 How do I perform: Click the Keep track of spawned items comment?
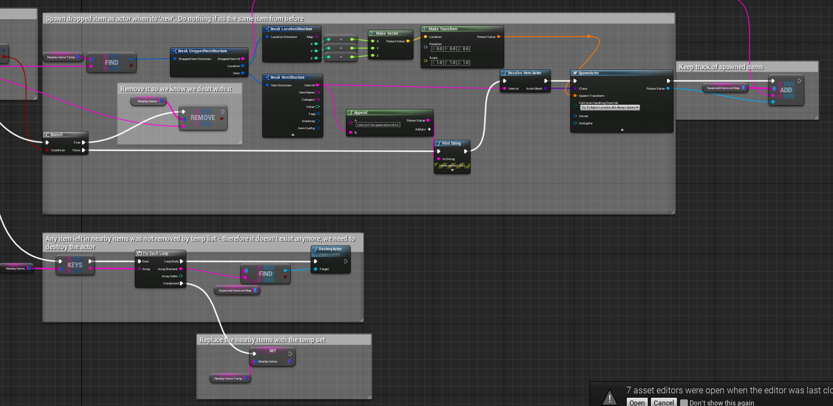(721, 67)
